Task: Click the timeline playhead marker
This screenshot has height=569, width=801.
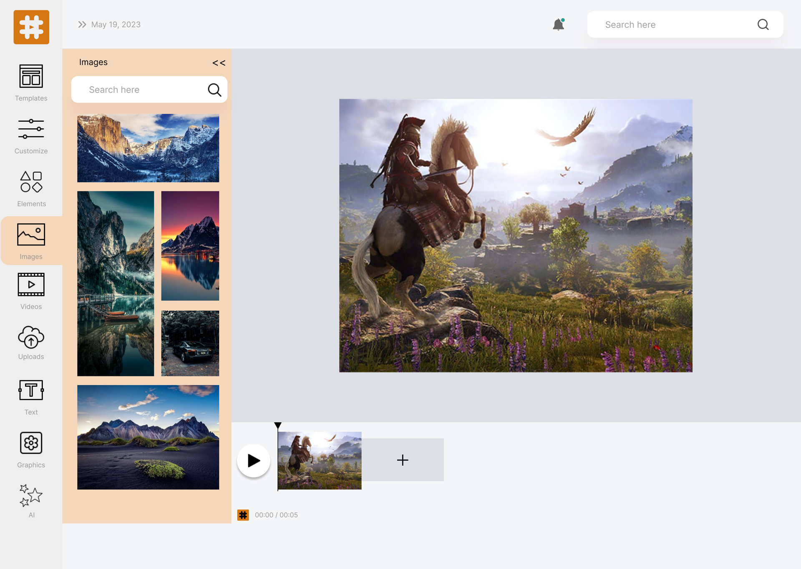Action: coord(278,426)
